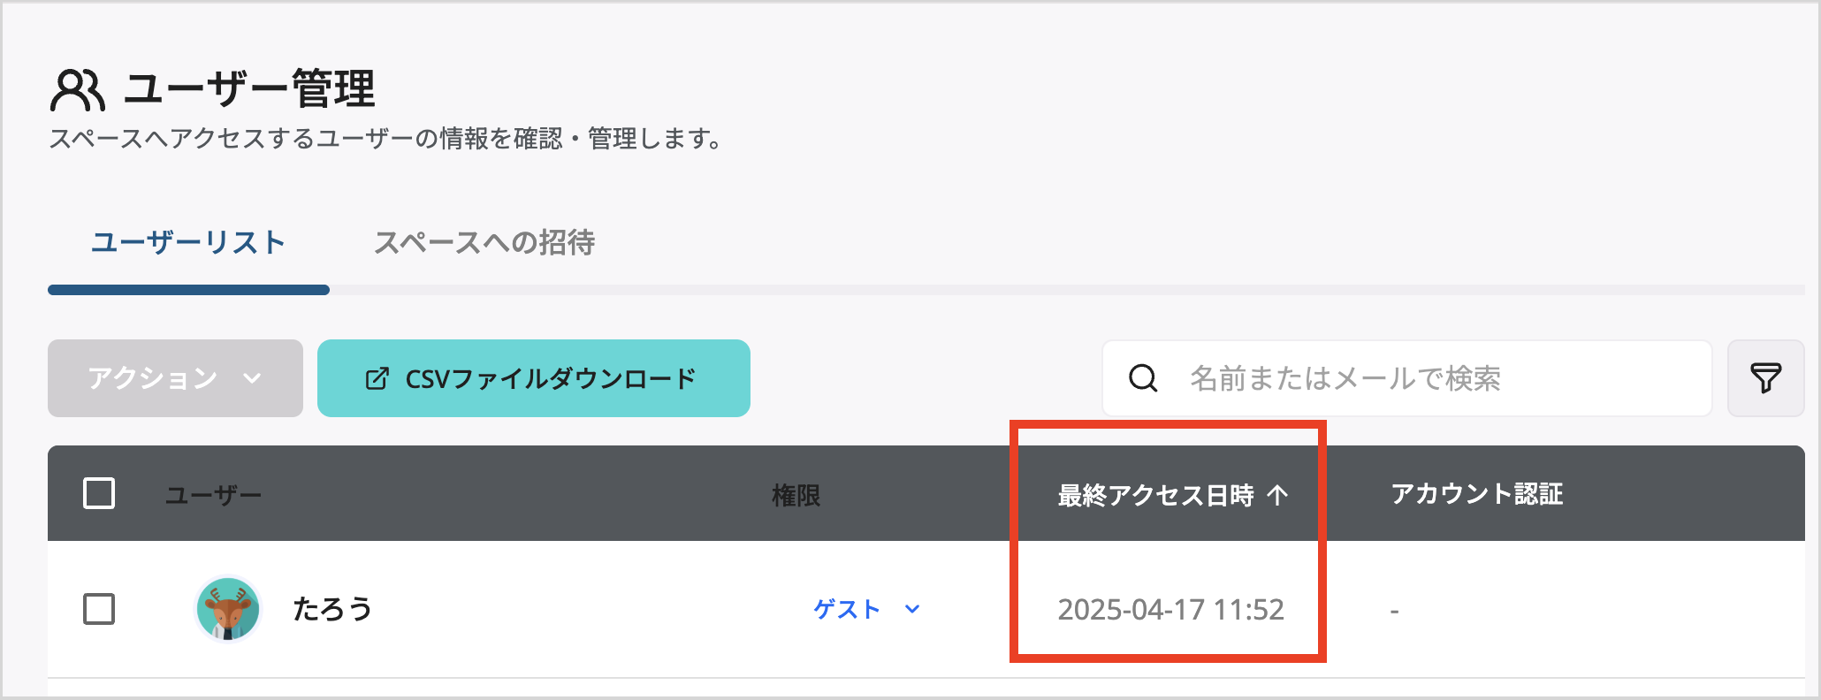Click the filter funnel icon
Viewport: 1821px width, 700px height.
(1765, 378)
